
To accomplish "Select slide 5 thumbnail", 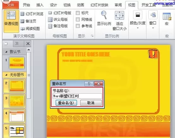I will click(17, 131).
